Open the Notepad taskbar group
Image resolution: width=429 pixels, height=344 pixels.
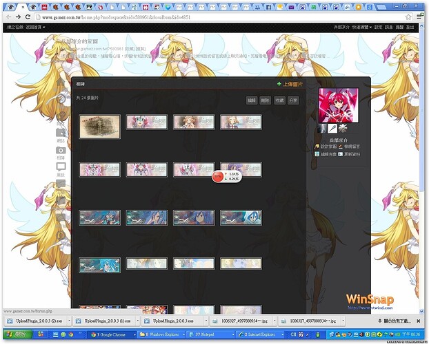[x=211, y=334]
